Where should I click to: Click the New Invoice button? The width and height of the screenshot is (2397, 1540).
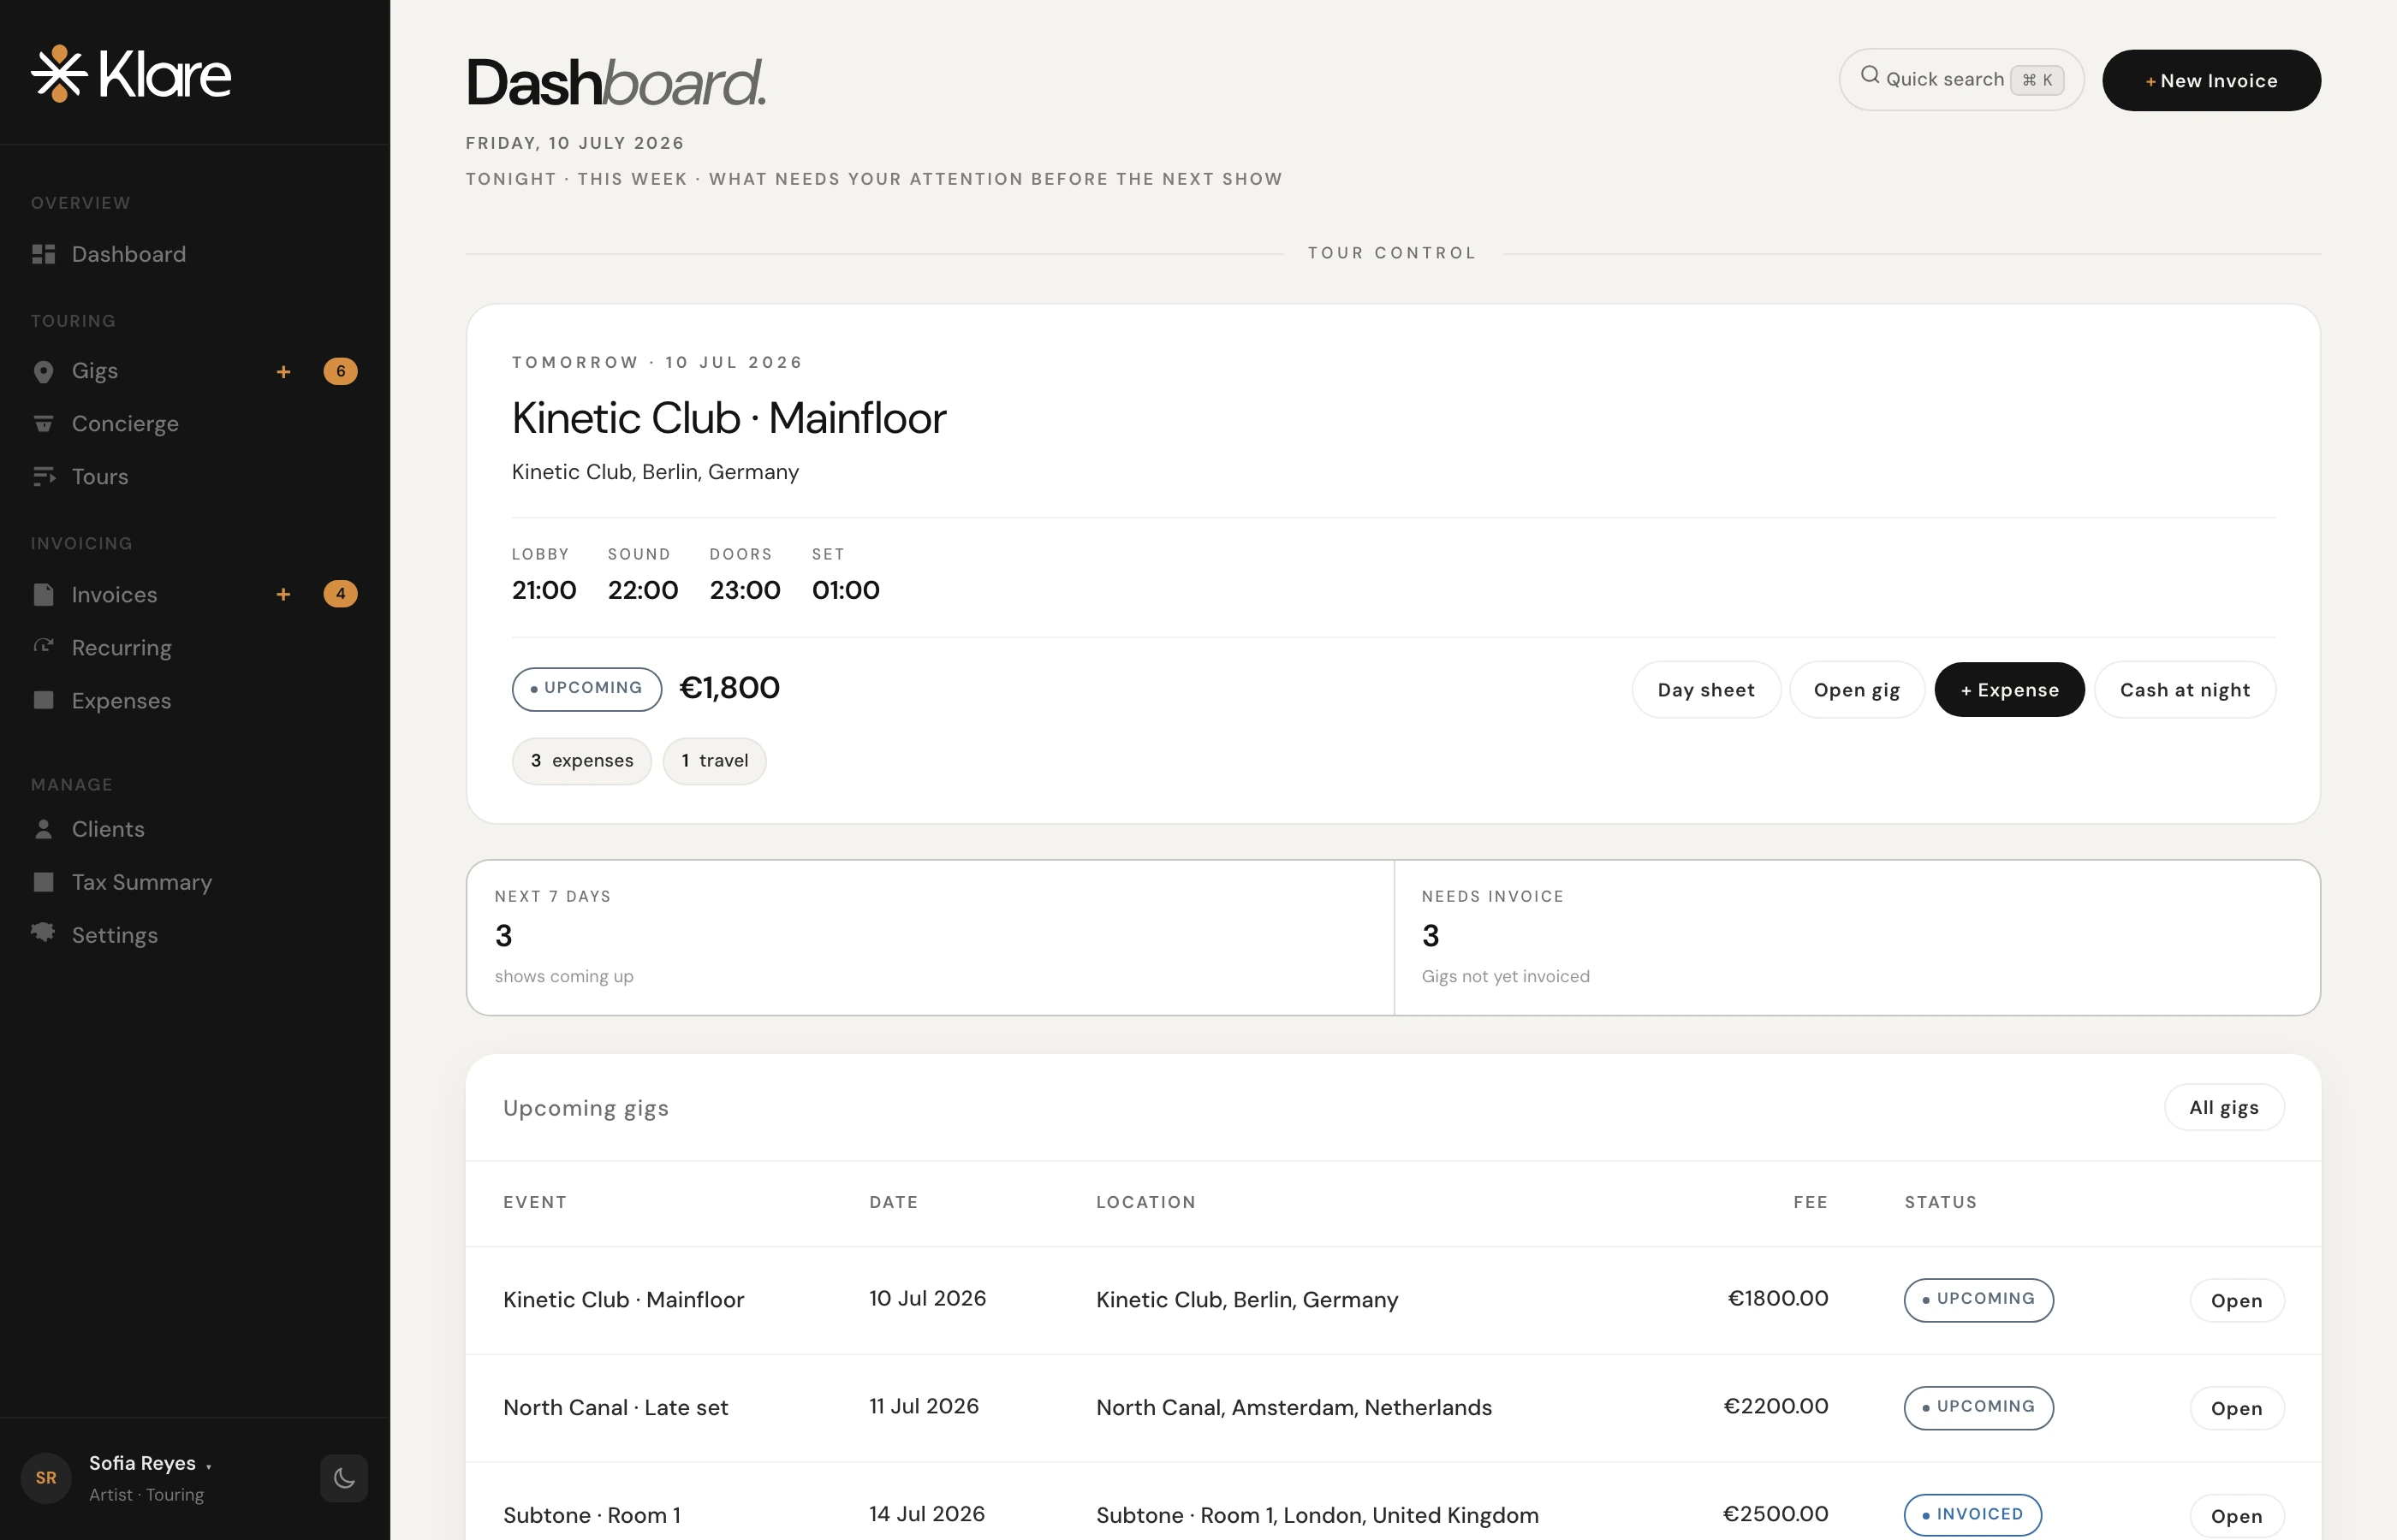(x=2211, y=80)
